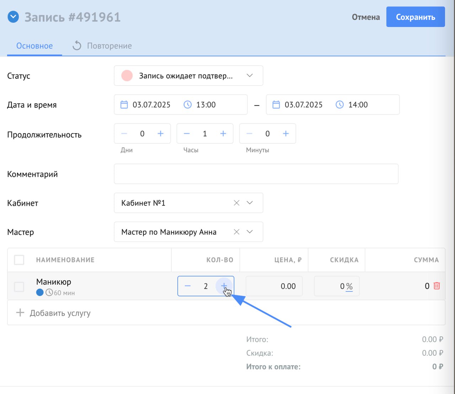The image size is (455, 394).
Task: Click the start date calendar icon
Action: tap(124, 105)
